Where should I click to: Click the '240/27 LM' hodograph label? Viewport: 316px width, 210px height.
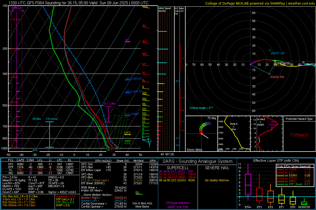point(277,53)
